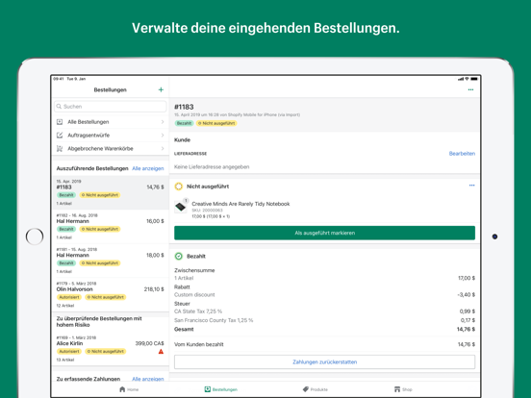Open more options in the Nicht ausgeführt section
The width and height of the screenshot is (531, 398).
(x=471, y=186)
